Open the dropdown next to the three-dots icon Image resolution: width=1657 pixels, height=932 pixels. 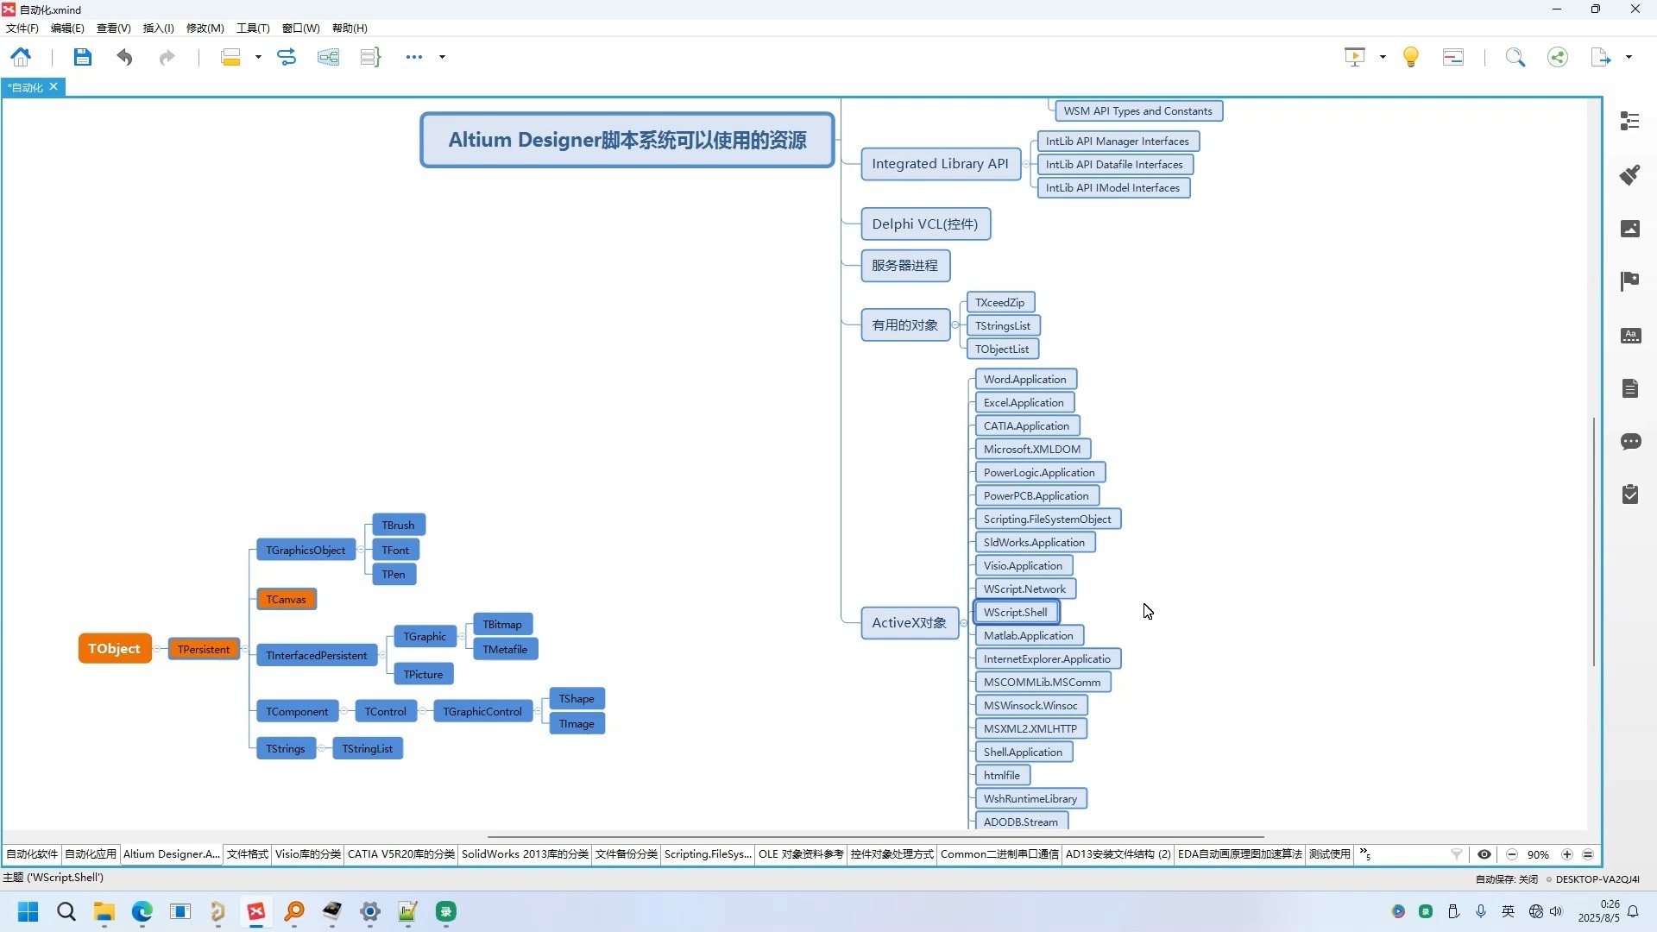(x=442, y=57)
